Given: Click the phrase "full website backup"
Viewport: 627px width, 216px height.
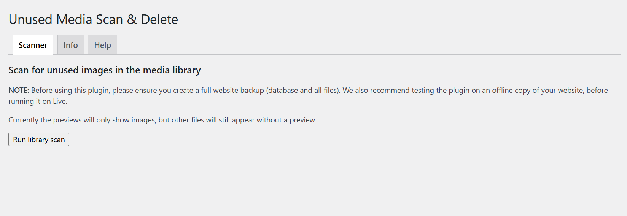Looking at the screenshot, I should tap(232, 91).
